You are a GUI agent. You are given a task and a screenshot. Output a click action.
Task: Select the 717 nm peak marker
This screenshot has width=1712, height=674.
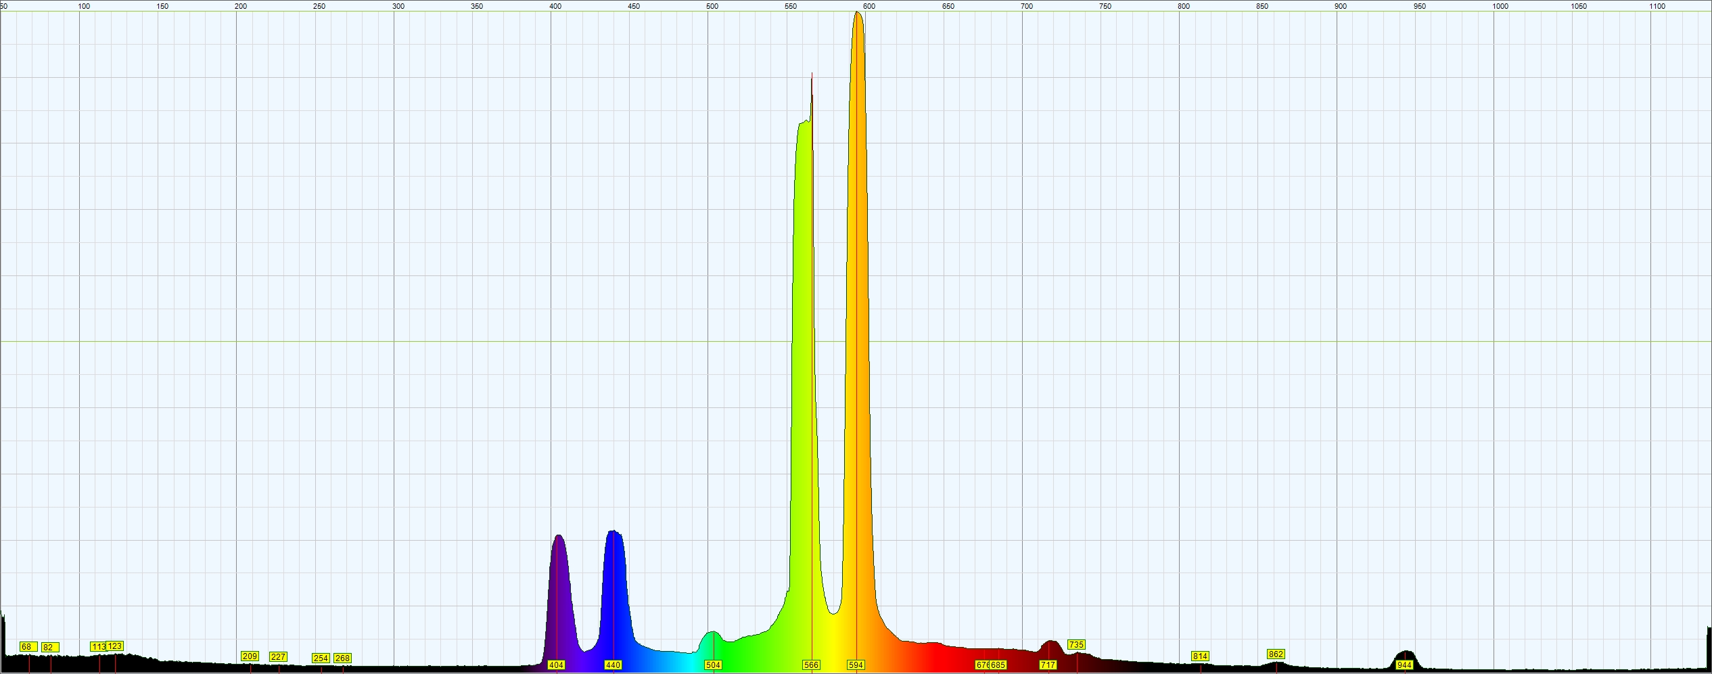click(1048, 665)
